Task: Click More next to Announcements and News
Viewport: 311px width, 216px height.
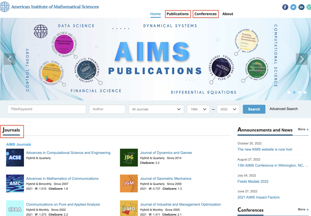Action: pyautogui.click(x=303, y=129)
